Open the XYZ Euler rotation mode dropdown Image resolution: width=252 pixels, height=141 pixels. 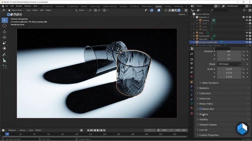click(229, 64)
